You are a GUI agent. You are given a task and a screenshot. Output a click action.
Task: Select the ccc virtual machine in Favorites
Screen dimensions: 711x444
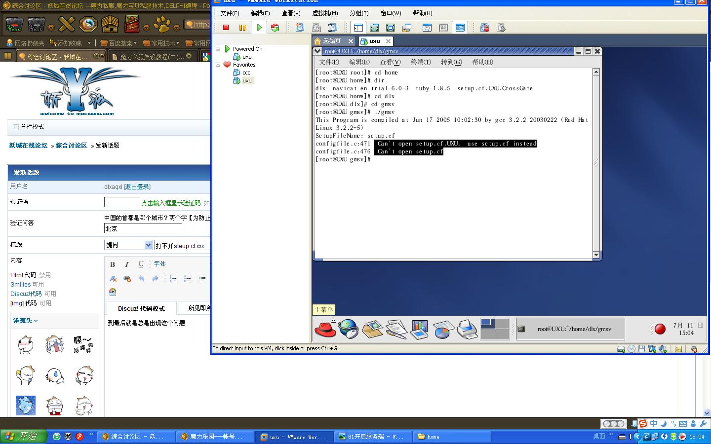pos(246,73)
